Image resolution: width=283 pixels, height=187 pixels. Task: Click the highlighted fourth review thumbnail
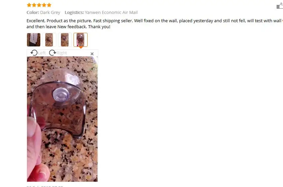[x=81, y=40]
